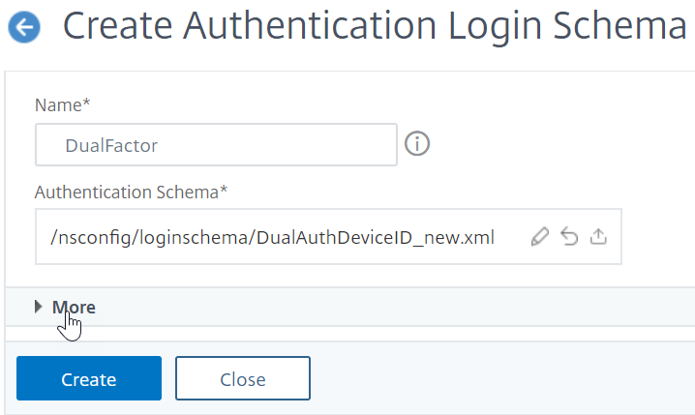Select the /nsconfig/loginschema/DualAuthDeviceID_new.xml path text
The height and width of the screenshot is (415, 695).
pyautogui.click(x=272, y=238)
